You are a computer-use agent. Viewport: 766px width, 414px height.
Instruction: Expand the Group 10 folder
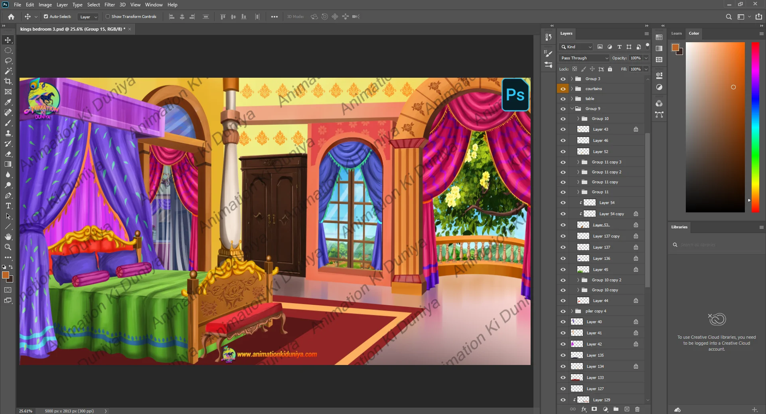[578, 119]
